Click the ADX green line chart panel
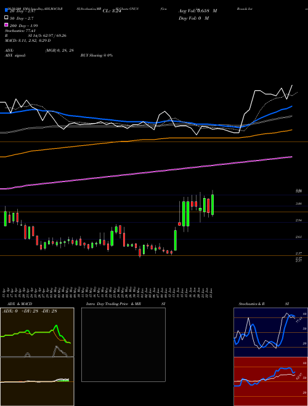Image resolution: width=308 pixels, height=406 pixels. pyautogui.click(x=37, y=332)
